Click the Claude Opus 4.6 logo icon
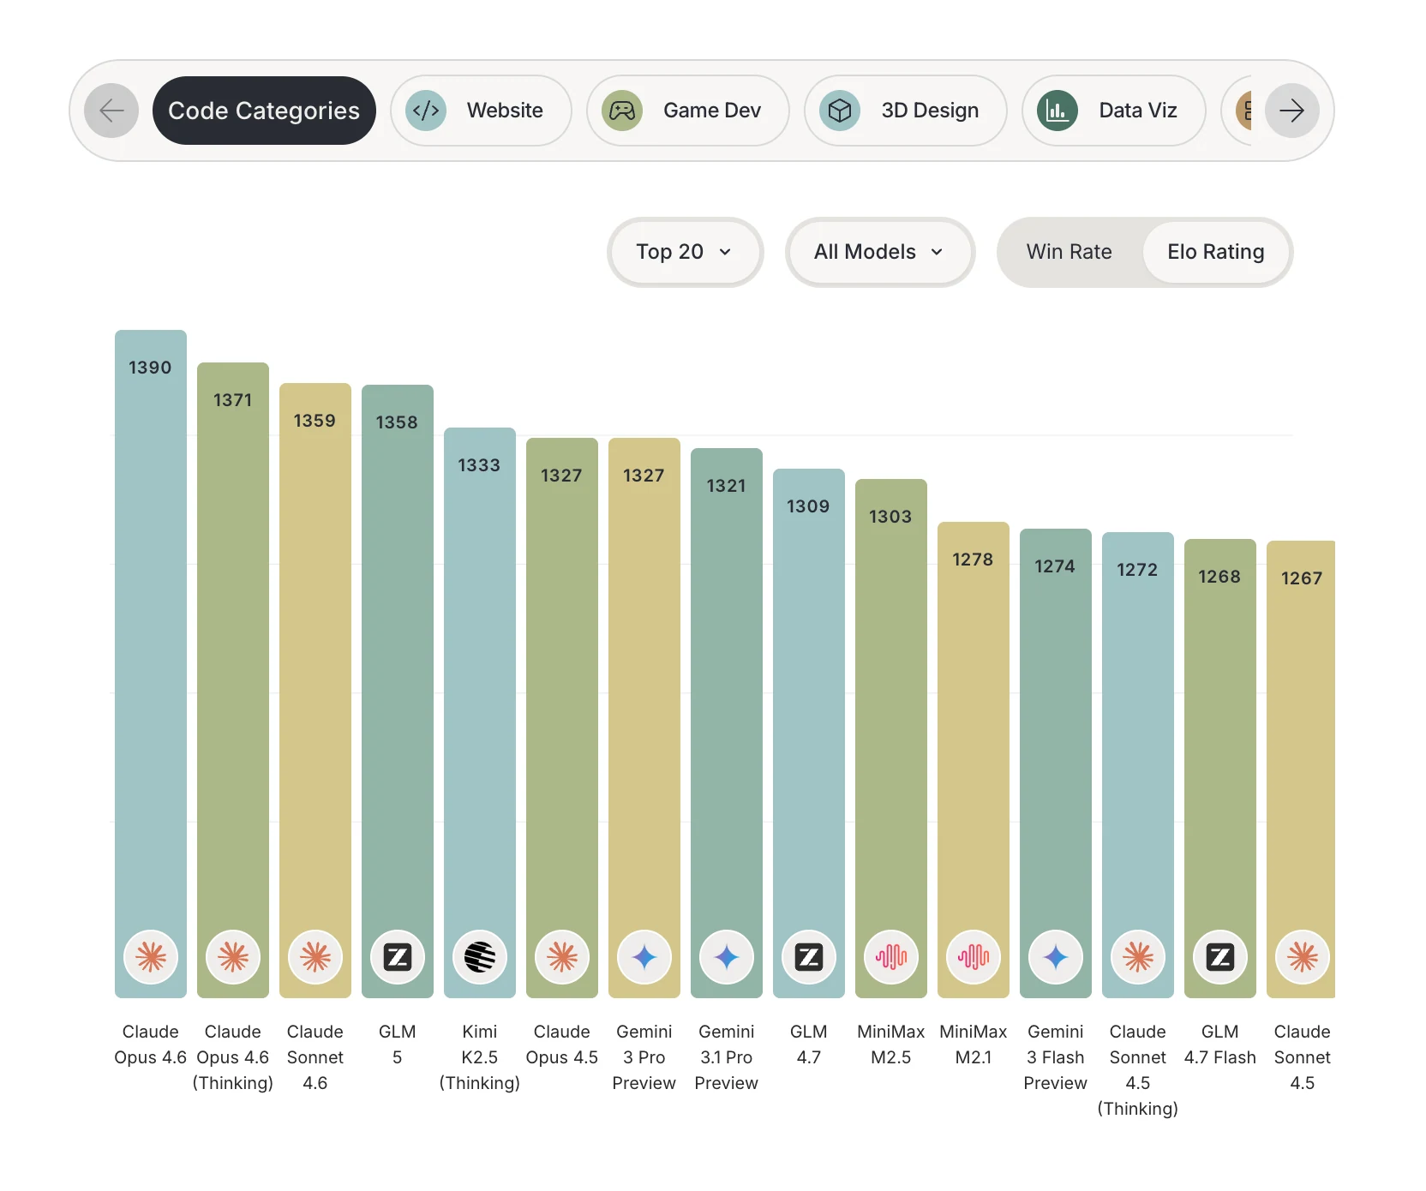The image size is (1426, 1191). pos(151,957)
